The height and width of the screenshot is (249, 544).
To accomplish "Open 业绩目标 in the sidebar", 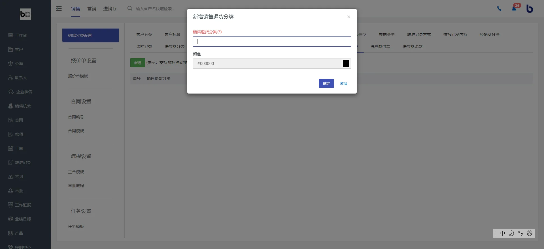I will [20, 219].
